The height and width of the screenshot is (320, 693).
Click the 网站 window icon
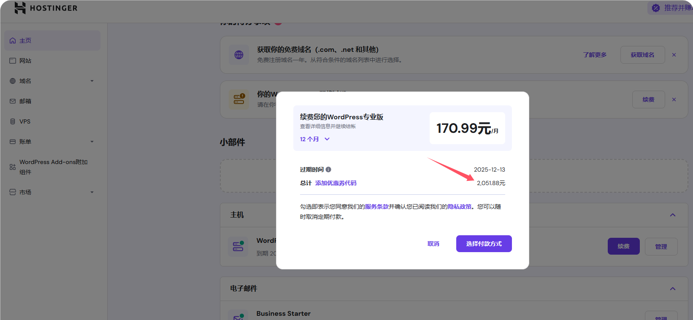[x=13, y=61]
